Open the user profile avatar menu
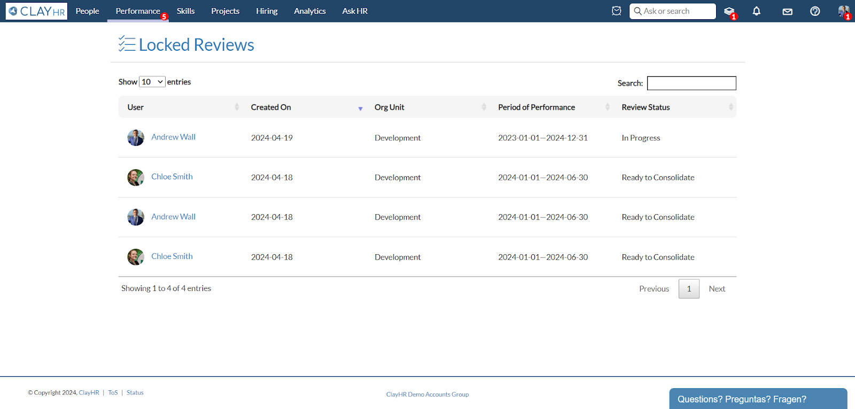The image size is (855, 409). [x=843, y=11]
